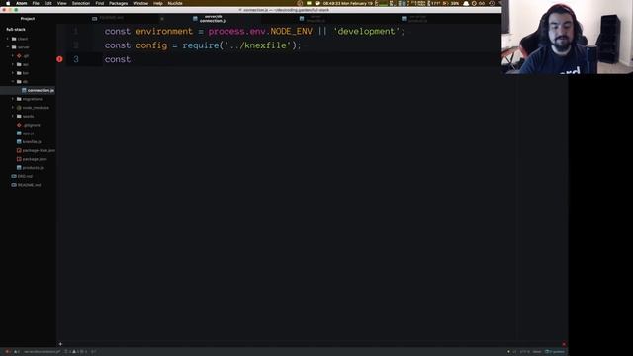Image resolution: width=633 pixels, height=356 pixels.
Task: Open the File menu
Action: pyautogui.click(x=36, y=3)
